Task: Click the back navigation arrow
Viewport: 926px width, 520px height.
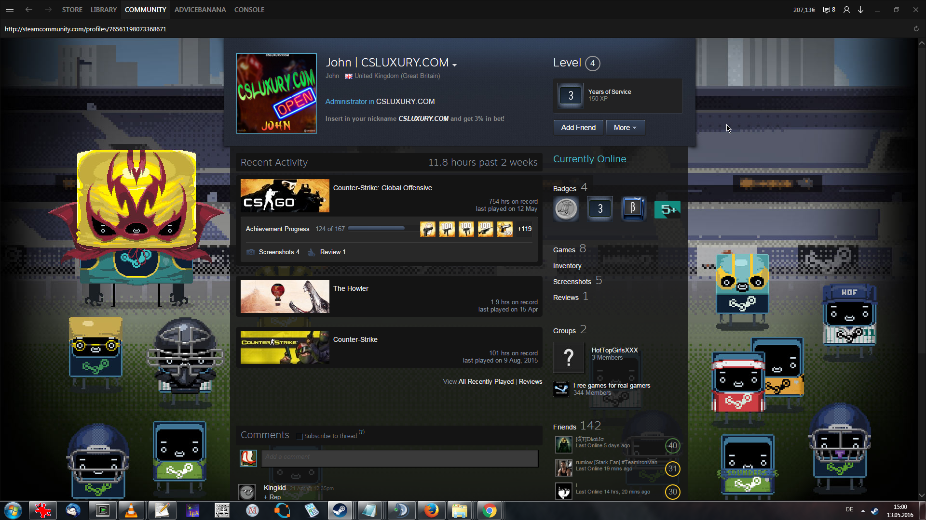Action: coord(29,10)
